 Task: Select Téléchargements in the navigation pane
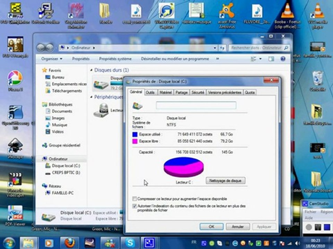(x=67, y=91)
